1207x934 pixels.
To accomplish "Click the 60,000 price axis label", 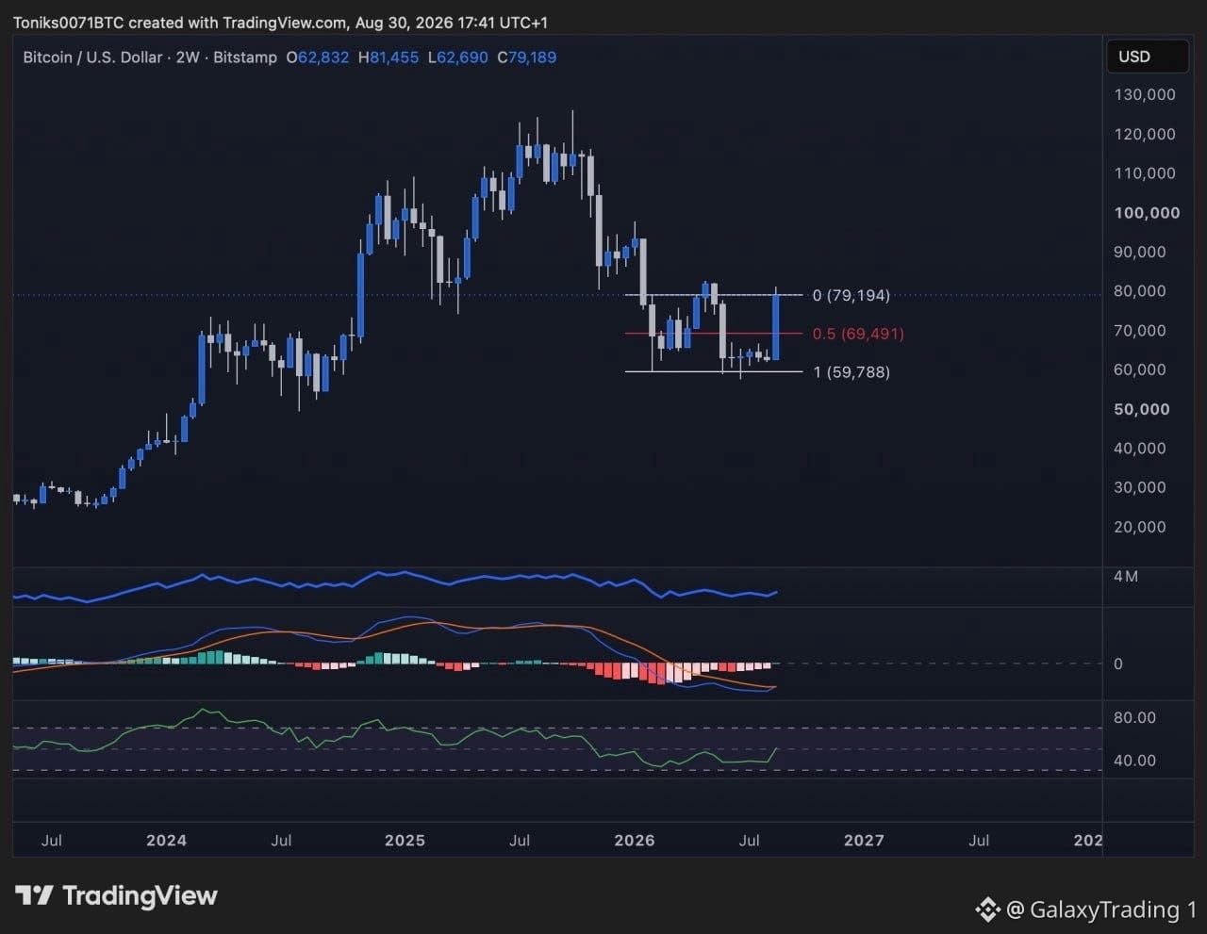I will (x=1139, y=369).
